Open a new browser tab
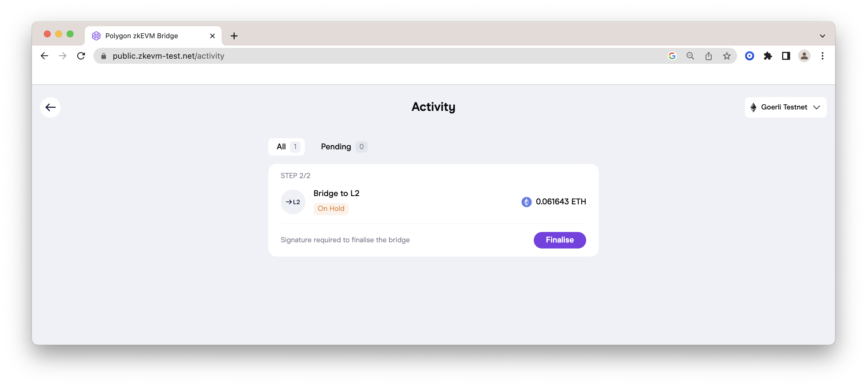867x387 pixels. click(x=234, y=36)
